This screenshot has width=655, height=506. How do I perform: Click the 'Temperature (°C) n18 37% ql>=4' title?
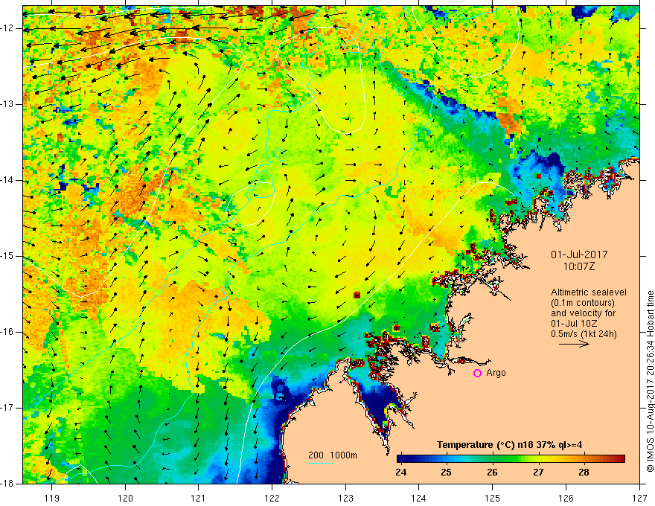509,445
